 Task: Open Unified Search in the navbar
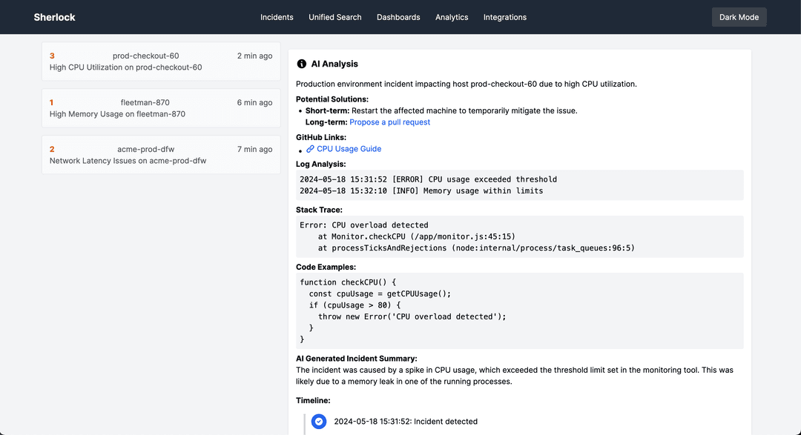335,17
